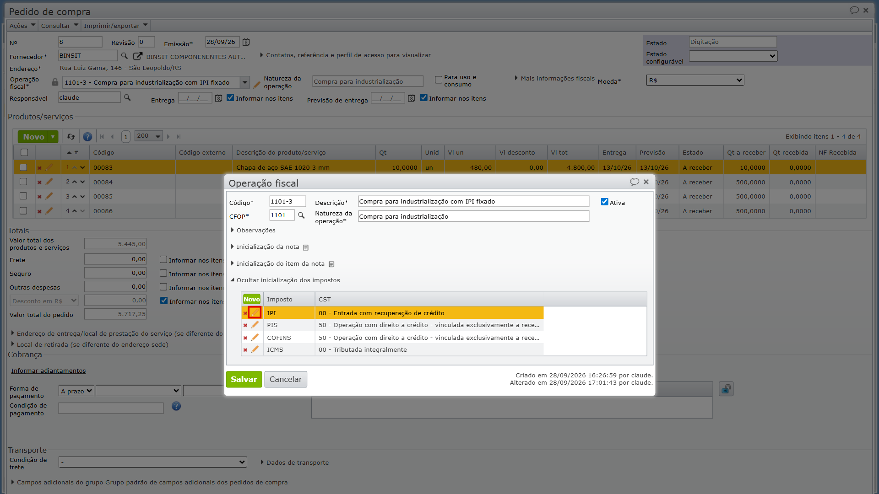The width and height of the screenshot is (879, 494).
Task: Toggle select-all checkbox in products header
Action: pyautogui.click(x=24, y=152)
